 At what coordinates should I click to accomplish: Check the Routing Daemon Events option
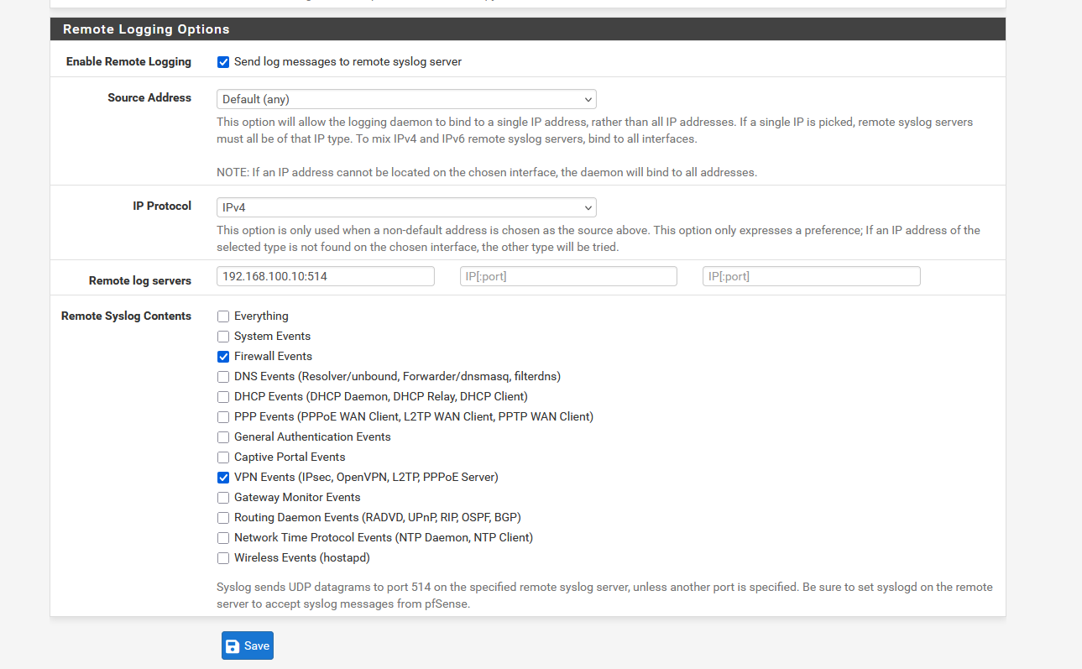[223, 518]
